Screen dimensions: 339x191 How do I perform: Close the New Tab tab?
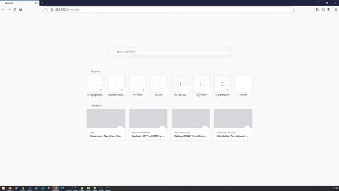point(37,3)
